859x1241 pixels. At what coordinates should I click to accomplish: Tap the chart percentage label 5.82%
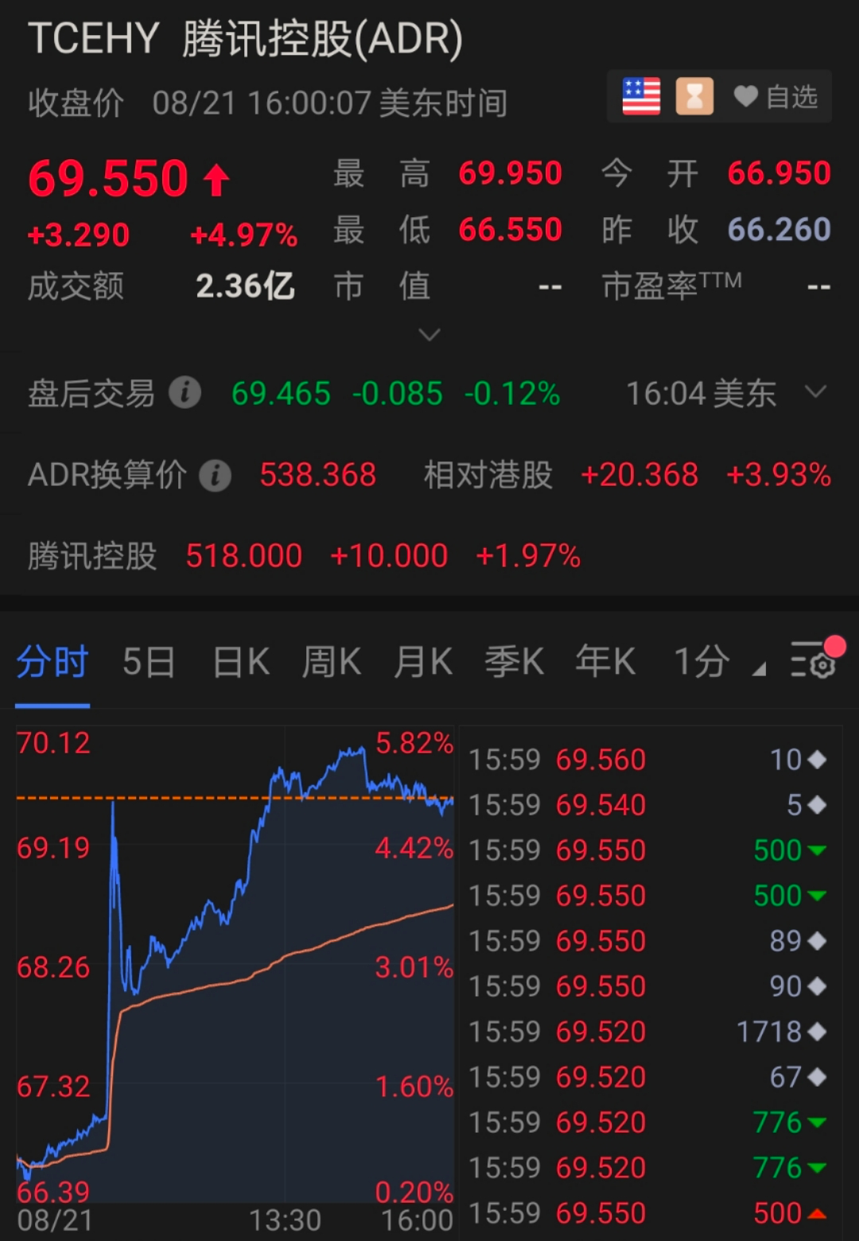pyautogui.click(x=414, y=743)
